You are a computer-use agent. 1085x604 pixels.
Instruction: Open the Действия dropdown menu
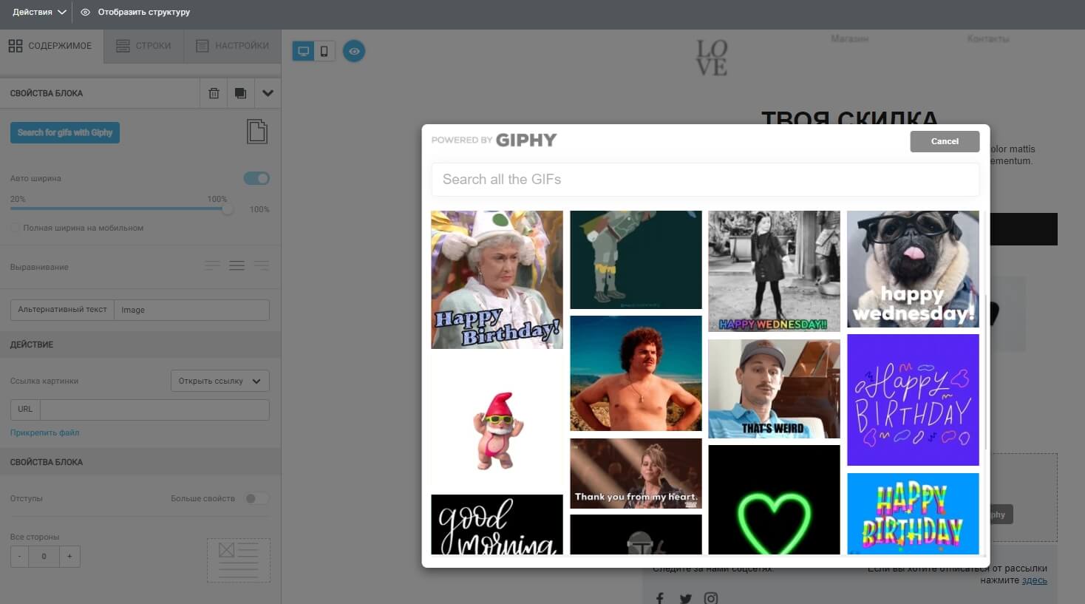click(x=39, y=12)
